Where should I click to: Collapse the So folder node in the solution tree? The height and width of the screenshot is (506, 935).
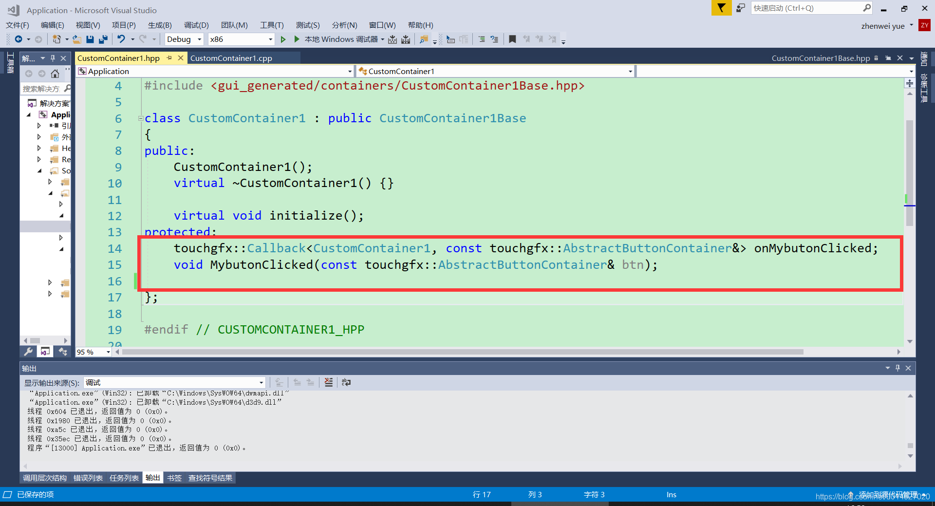click(x=39, y=170)
